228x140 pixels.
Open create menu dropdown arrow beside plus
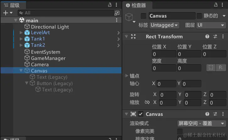tap(11, 13)
